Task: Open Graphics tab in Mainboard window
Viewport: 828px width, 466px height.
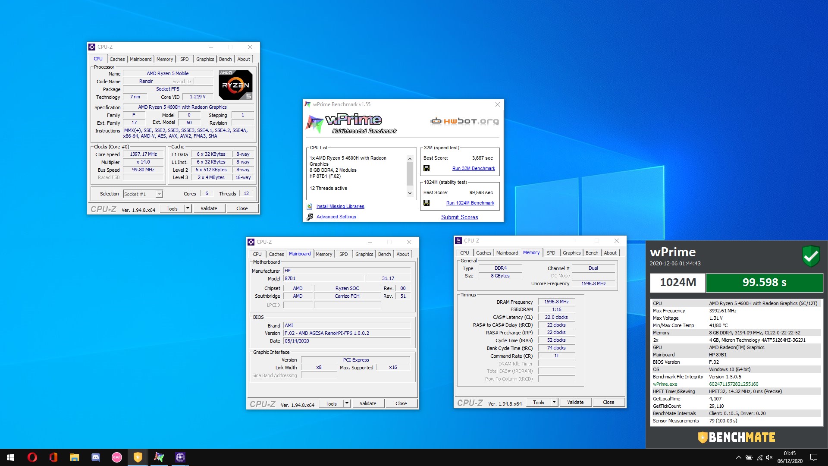Action: click(364, 254)
